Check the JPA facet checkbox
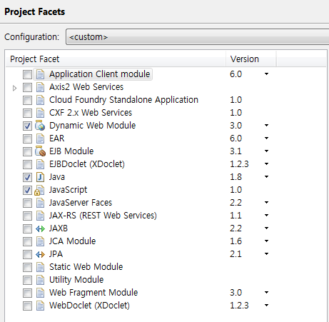 [x=27, y=254]
